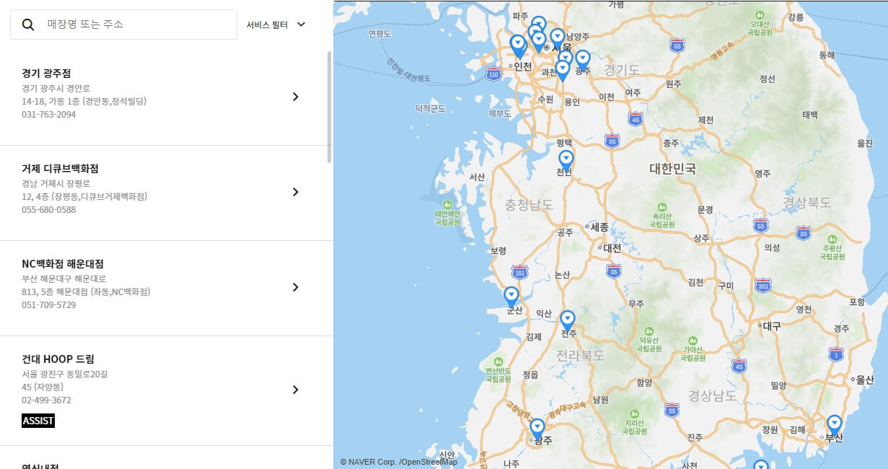Click the store list vertical scrollbar
The width and height of the screenshot is (888, 469).
coord(330,106)
